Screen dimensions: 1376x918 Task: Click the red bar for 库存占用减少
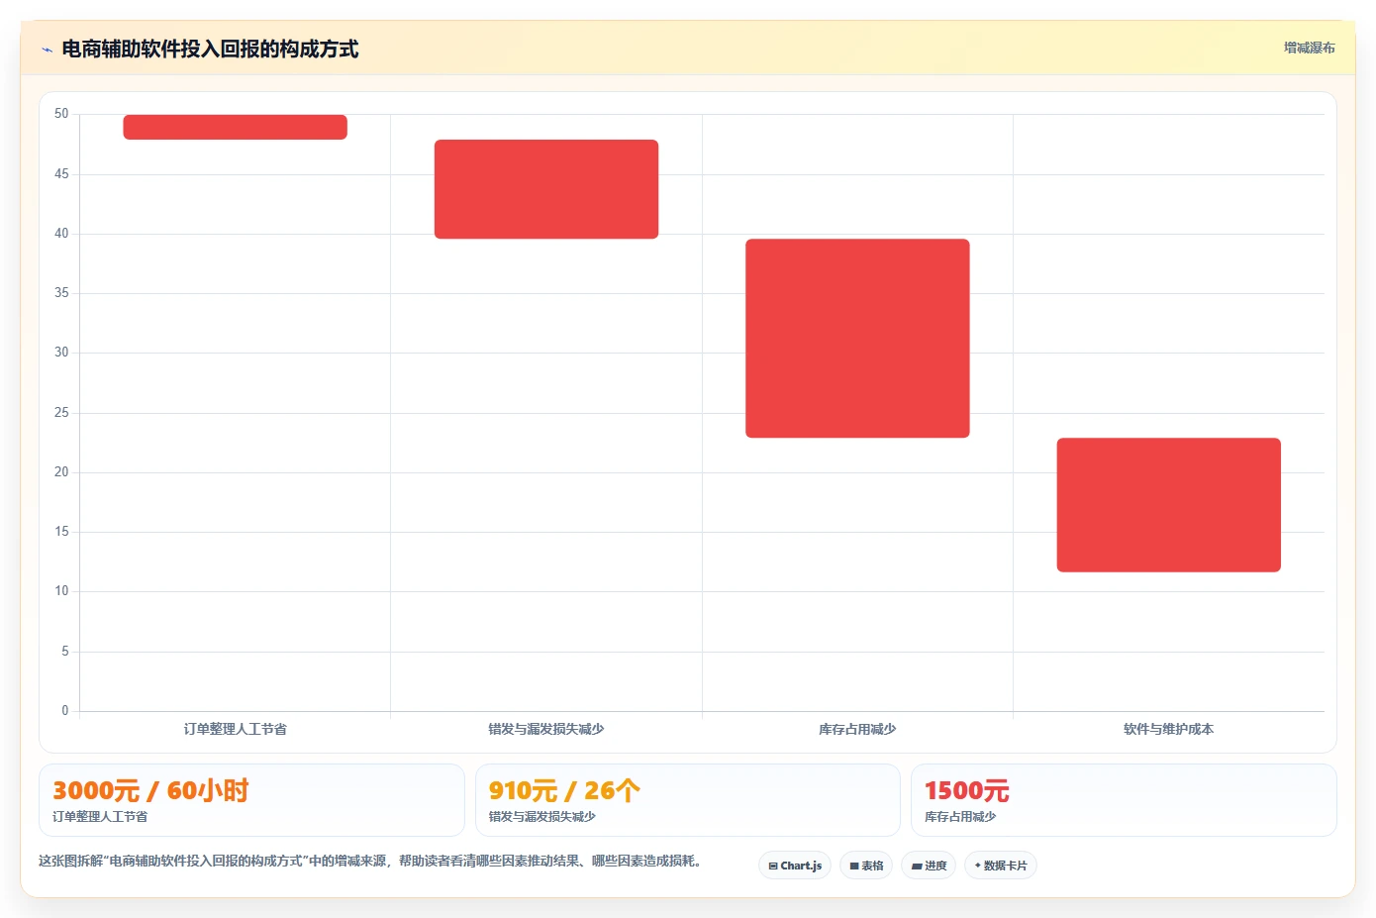(x=857, y=339)
